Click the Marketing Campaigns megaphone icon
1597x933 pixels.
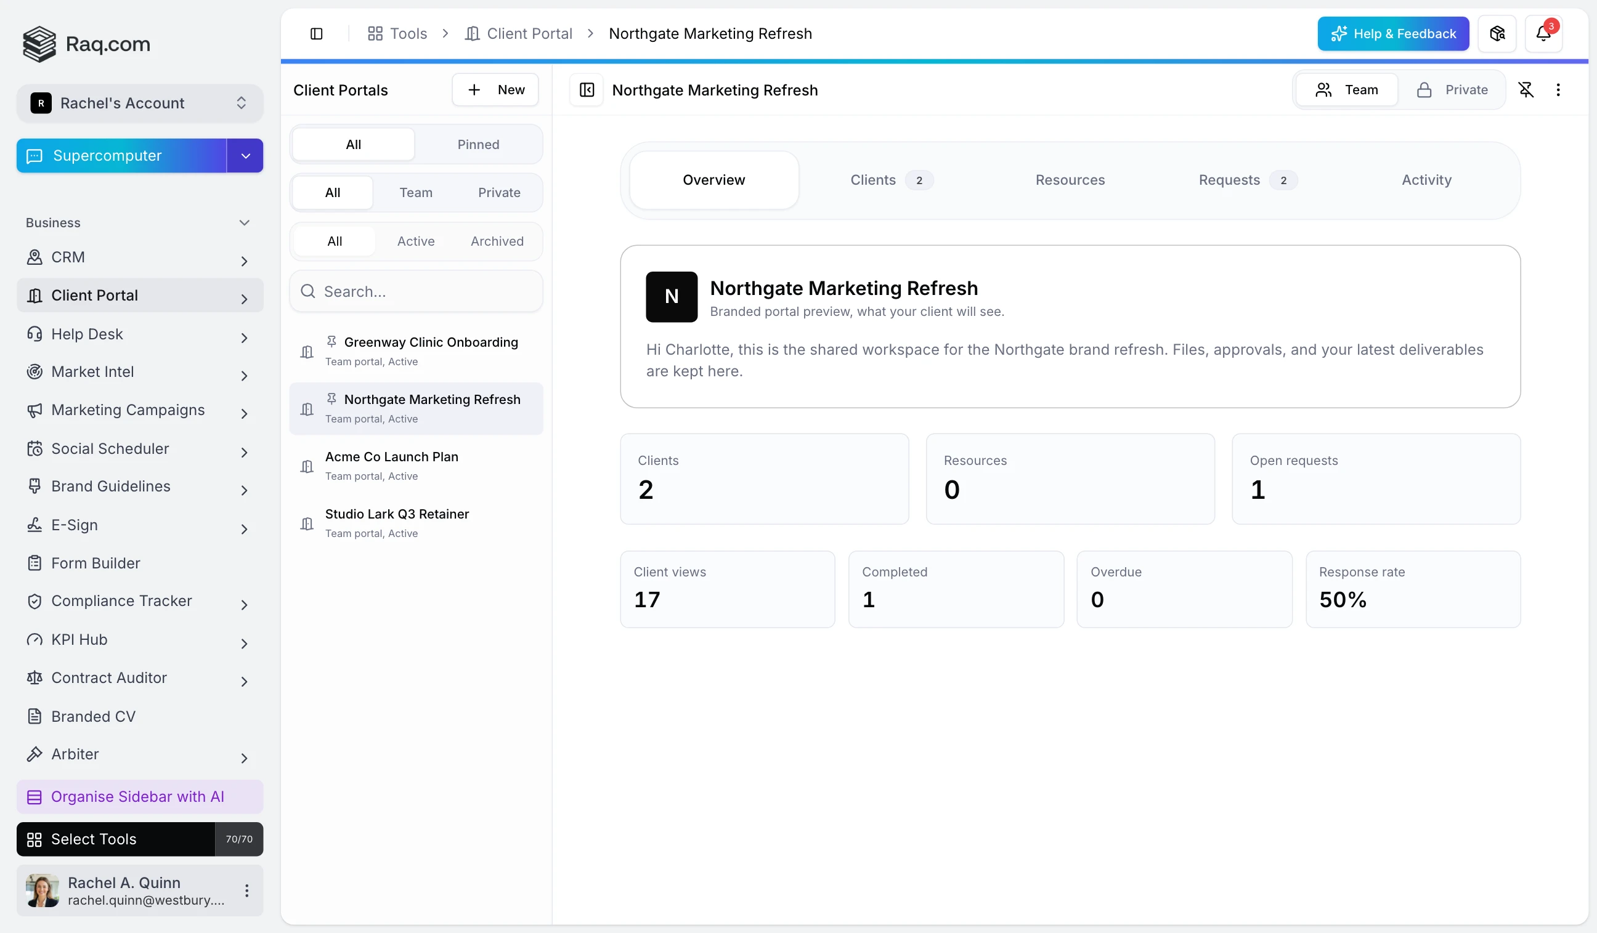coord(35,410)
